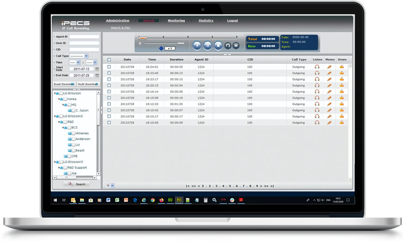Add memo to the 18:24:01 call

pyautogui.click(x=329, y=67)
